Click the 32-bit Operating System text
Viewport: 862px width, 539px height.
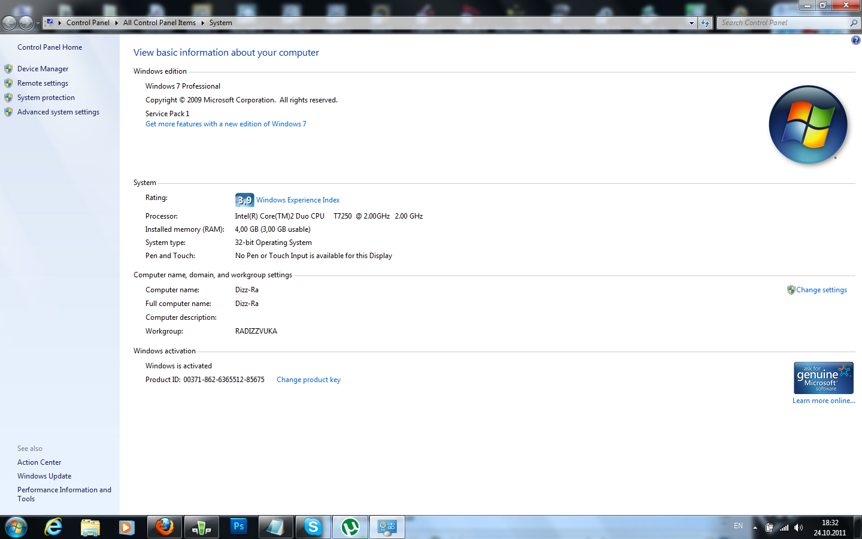click(273, 243)
